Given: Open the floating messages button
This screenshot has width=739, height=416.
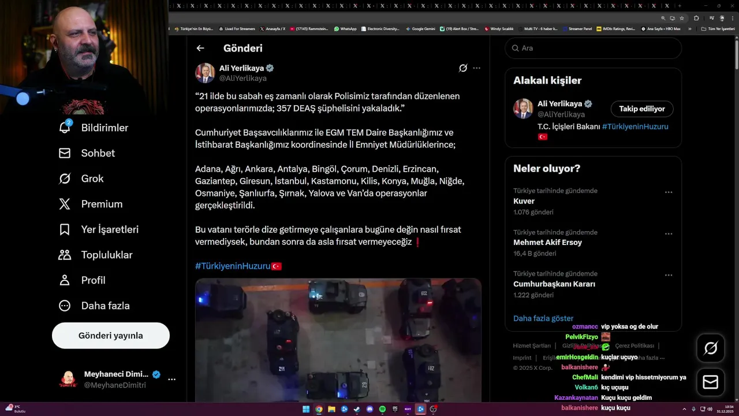Looking at the screenshot, I should (x=711, y=382).
